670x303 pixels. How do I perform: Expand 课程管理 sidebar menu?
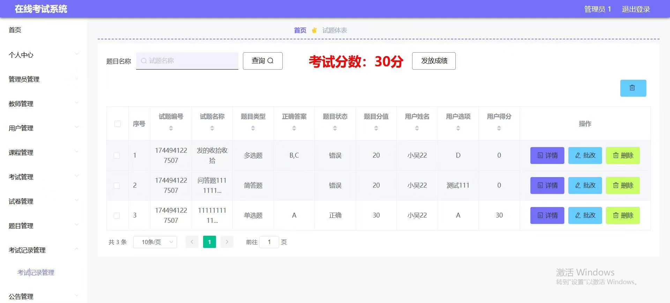(x=44, y=152)
